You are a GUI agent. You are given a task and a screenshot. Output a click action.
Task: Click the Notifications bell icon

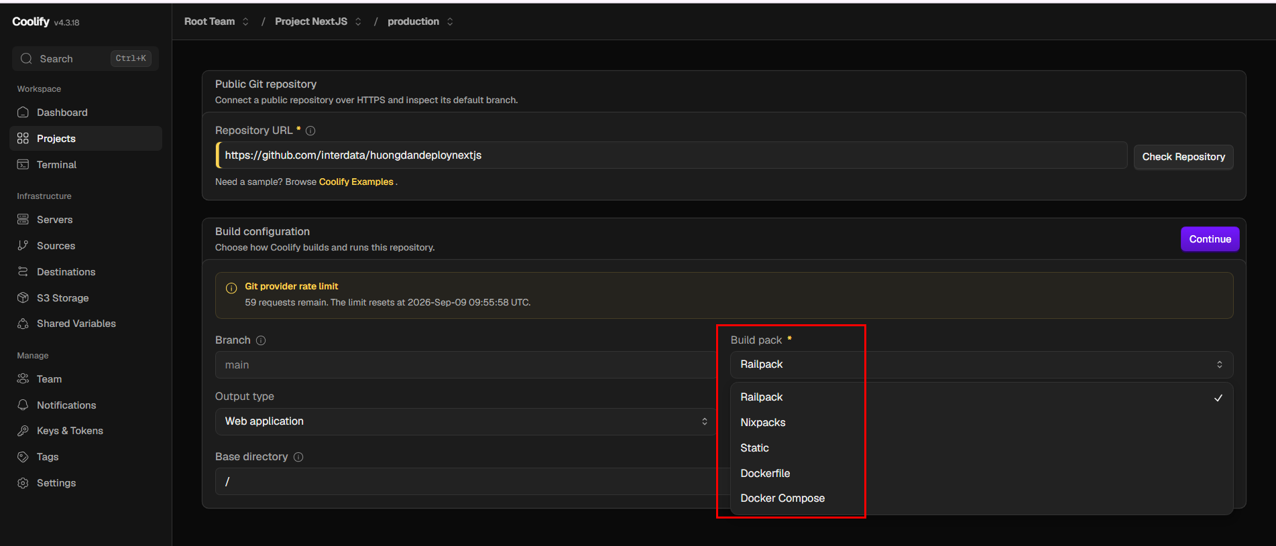point(23,405)
